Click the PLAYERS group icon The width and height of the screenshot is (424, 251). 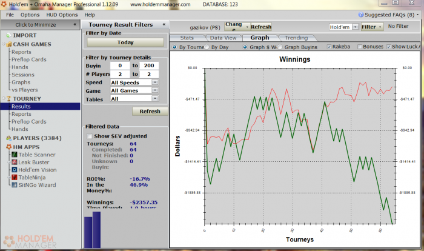pyautogui.click(x=8, y=138)
